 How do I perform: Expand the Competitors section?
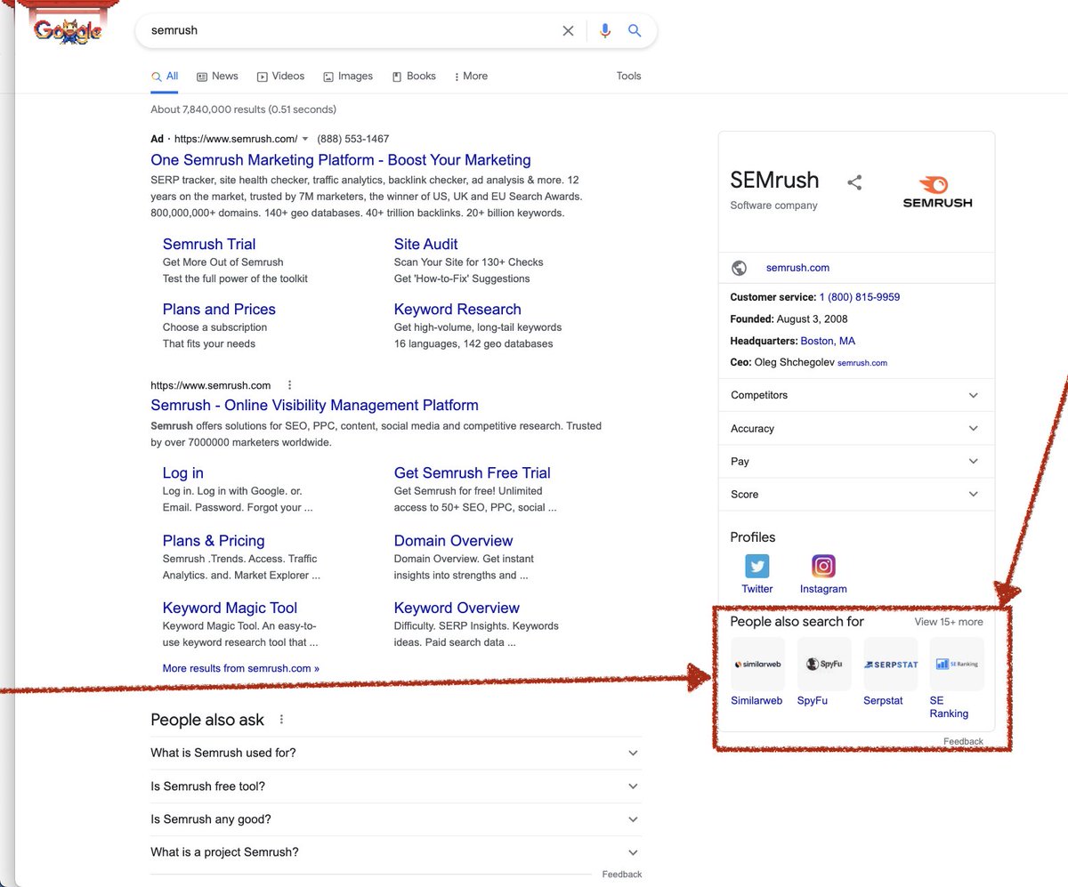pyautogui.click(x=856, y=395)
